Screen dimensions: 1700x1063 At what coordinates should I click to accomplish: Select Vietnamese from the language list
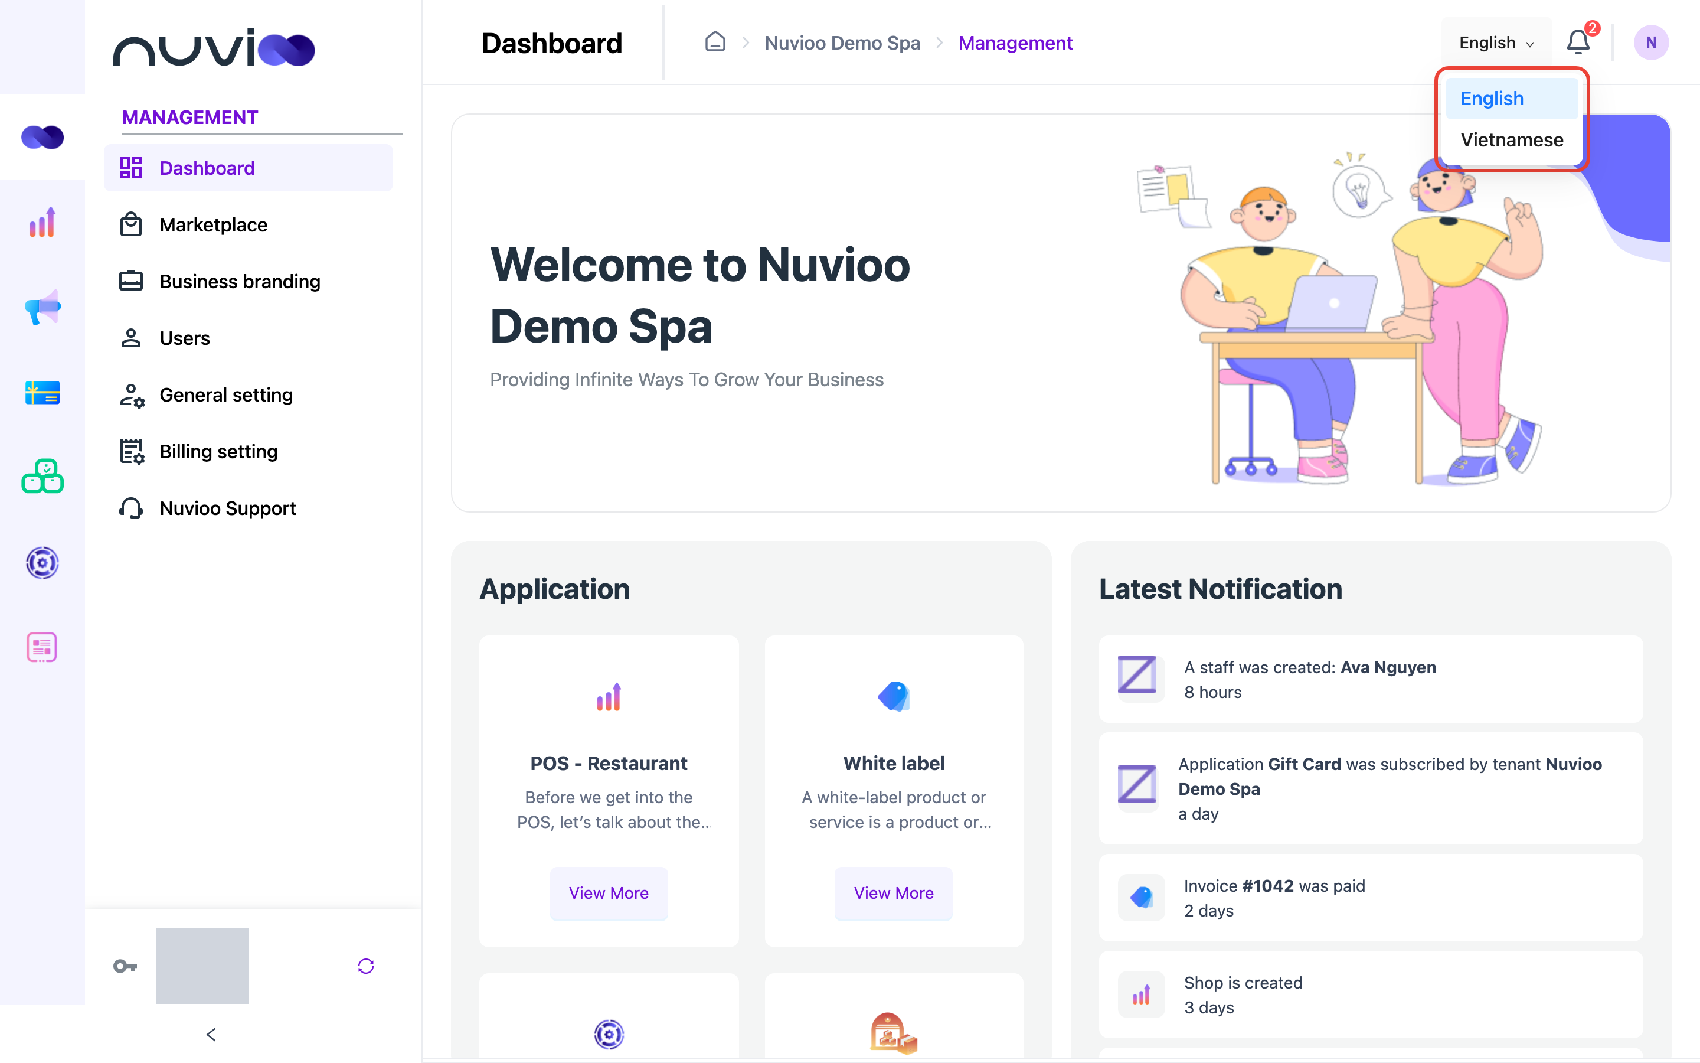[x=1511, y=140]
